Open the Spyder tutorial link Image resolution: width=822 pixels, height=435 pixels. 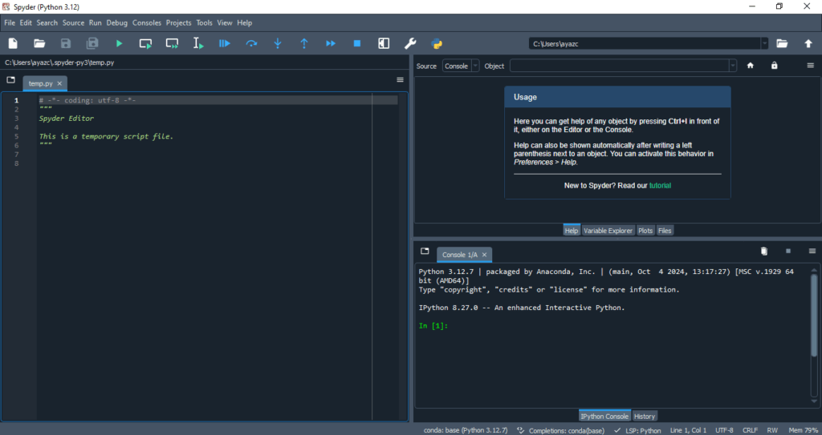click(x=660, y=185)
